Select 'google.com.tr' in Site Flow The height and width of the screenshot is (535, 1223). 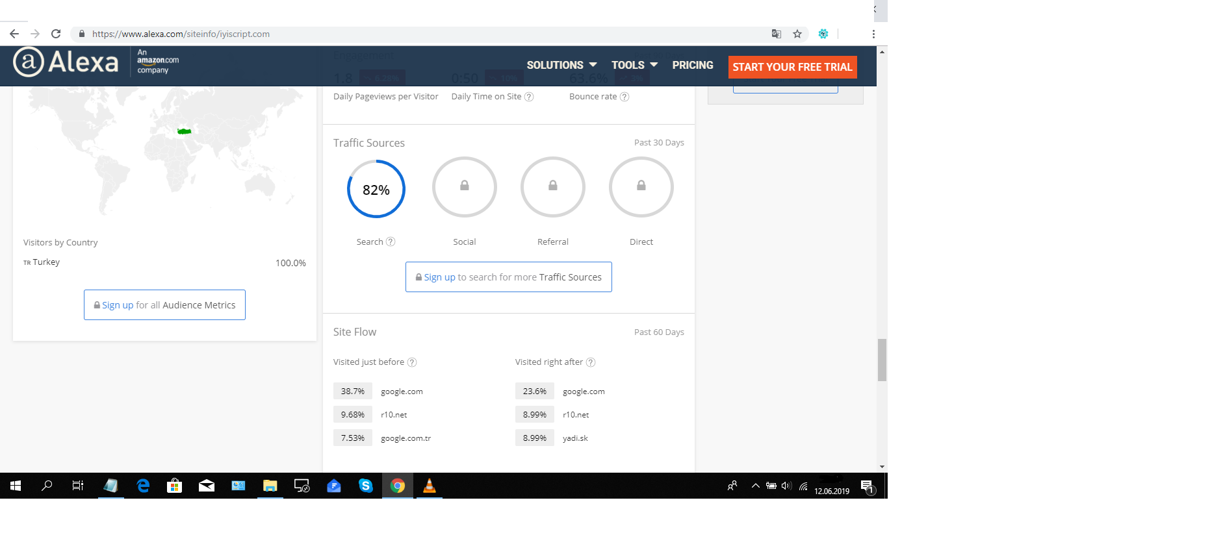point(406,438)
